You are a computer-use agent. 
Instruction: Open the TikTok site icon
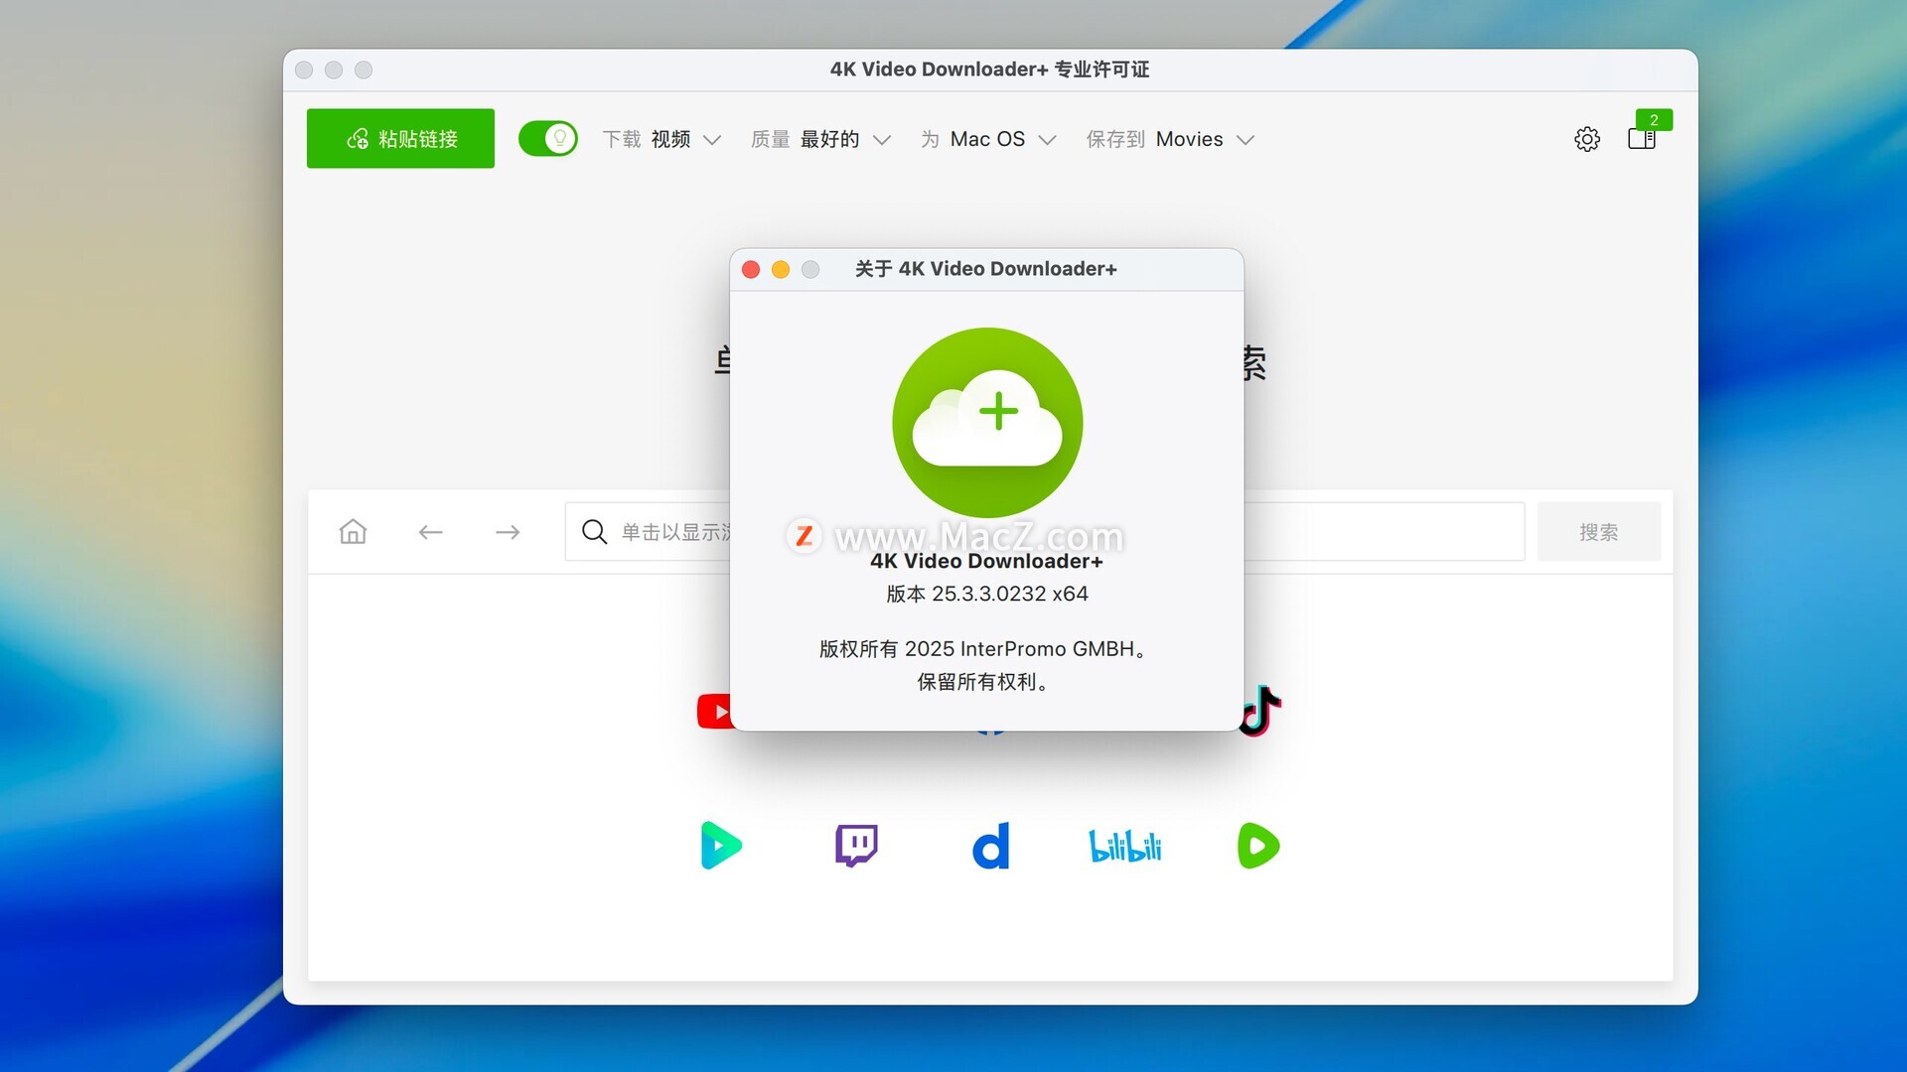click(1261, 710)
